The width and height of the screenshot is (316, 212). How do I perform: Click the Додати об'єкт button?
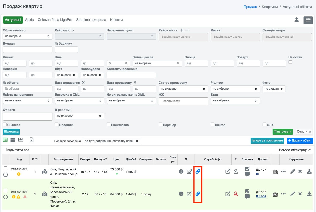point(300,141)
